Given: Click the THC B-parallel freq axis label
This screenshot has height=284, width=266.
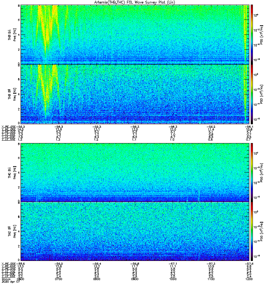Looking at the screenshot, I should point(12,231).
